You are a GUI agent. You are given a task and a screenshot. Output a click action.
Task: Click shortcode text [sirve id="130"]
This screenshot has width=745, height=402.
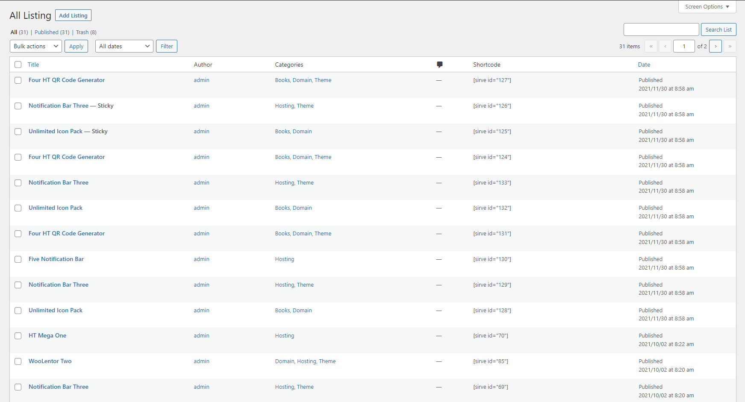click(x=492, y=259)
